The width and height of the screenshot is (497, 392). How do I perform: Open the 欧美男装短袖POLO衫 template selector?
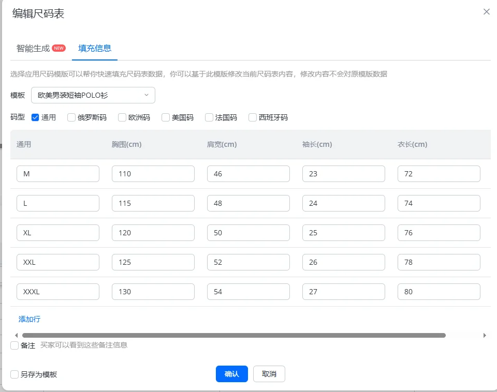click(93, 95)
